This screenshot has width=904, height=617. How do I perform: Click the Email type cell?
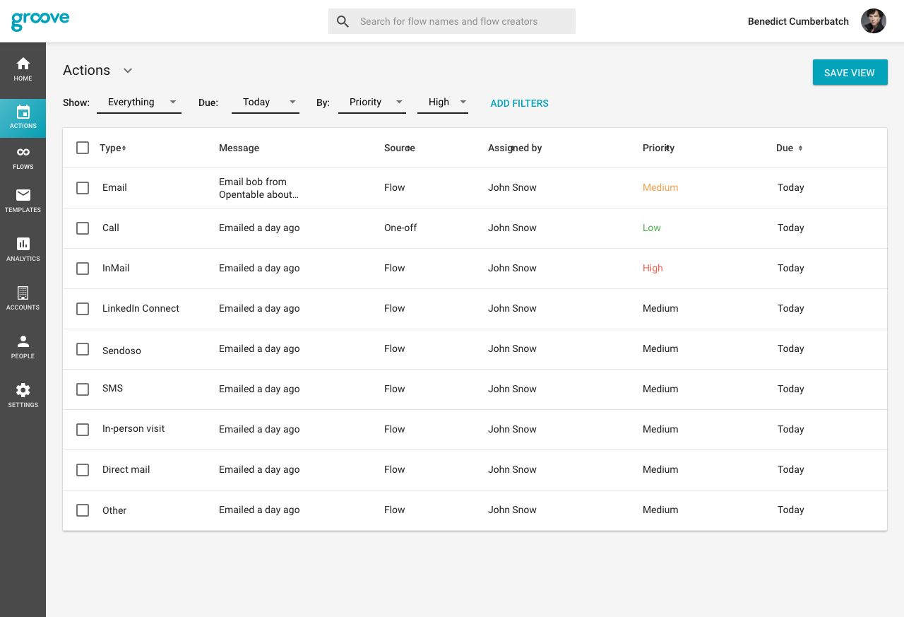coord(114,187)
